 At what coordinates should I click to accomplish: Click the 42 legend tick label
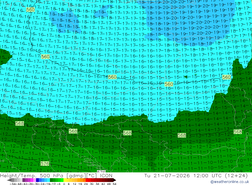pyautogui.click(x=103, y=184)
